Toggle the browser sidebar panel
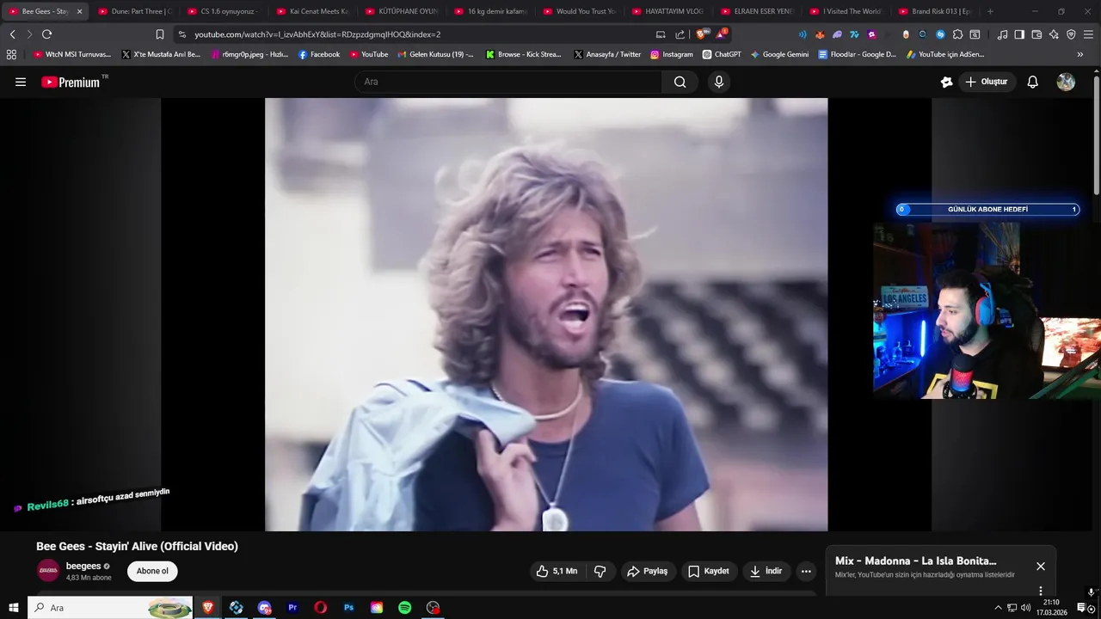The width and height of the screenshot is (1101, 619). 1019,34
